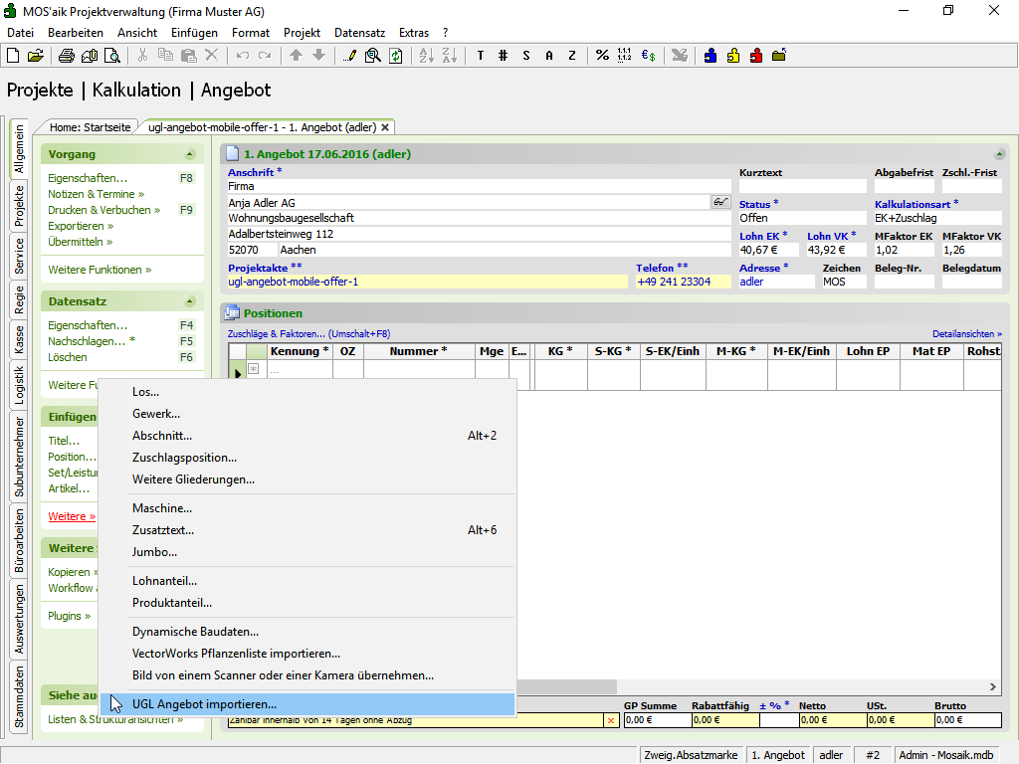Screen dimensions: 1019x764
Task: Click the Kurztext input field
Action: click(802, 186)
